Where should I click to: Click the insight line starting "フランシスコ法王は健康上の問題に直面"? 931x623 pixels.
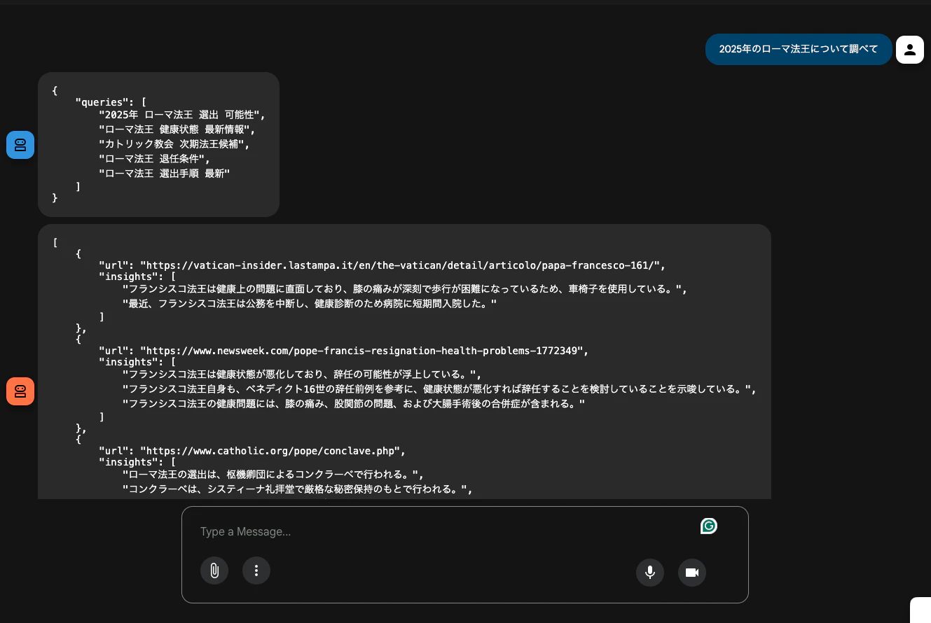404,288
